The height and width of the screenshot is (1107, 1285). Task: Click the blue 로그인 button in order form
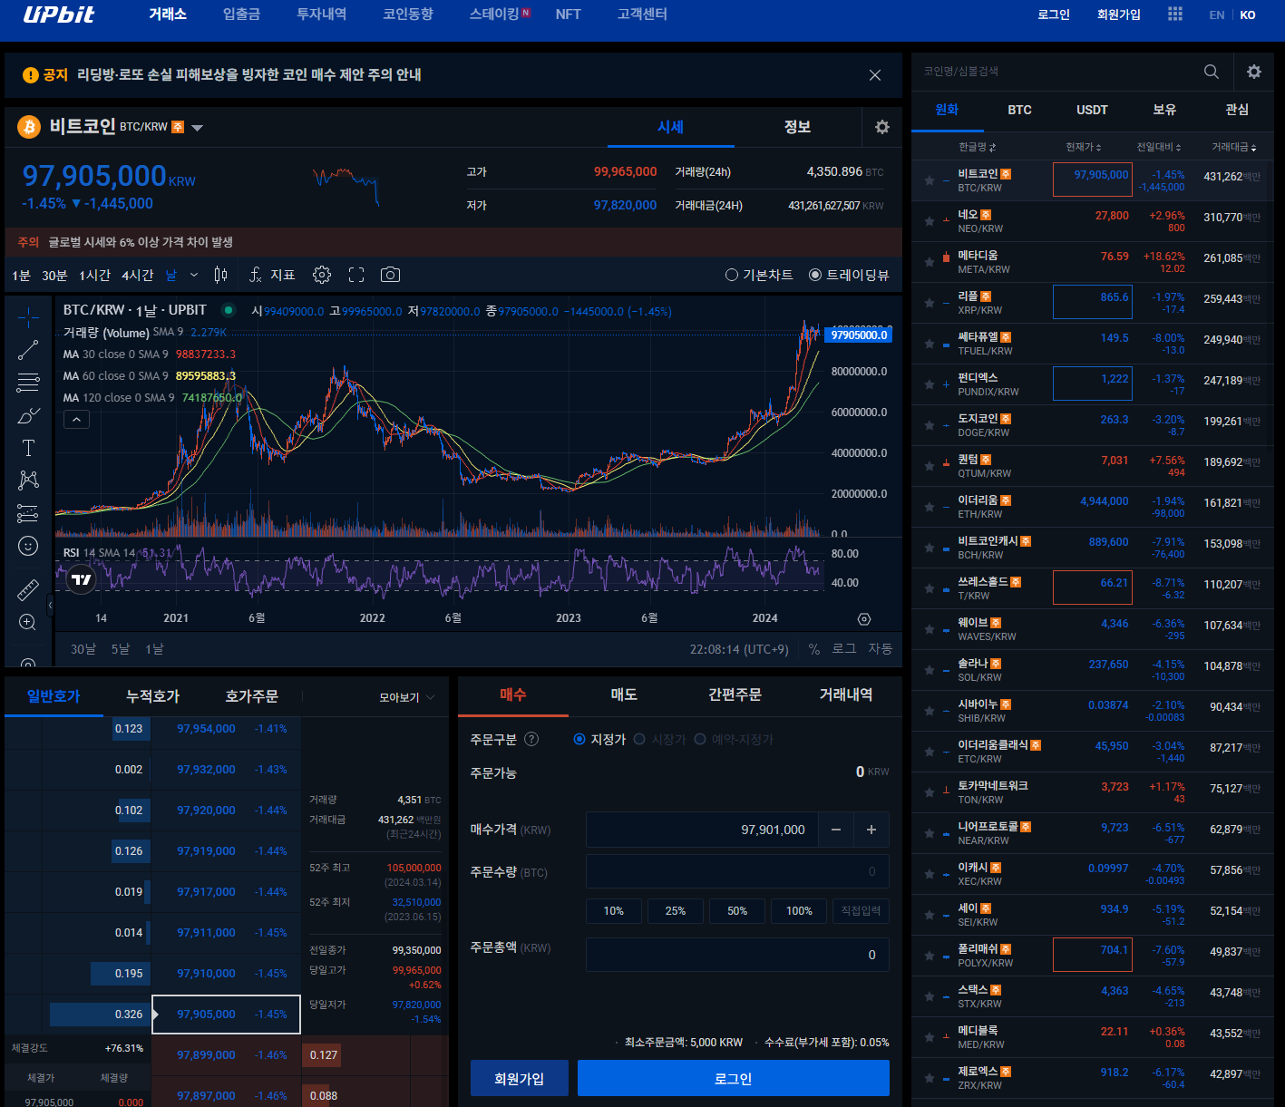pyautogui.click(x=734, y=1078)
